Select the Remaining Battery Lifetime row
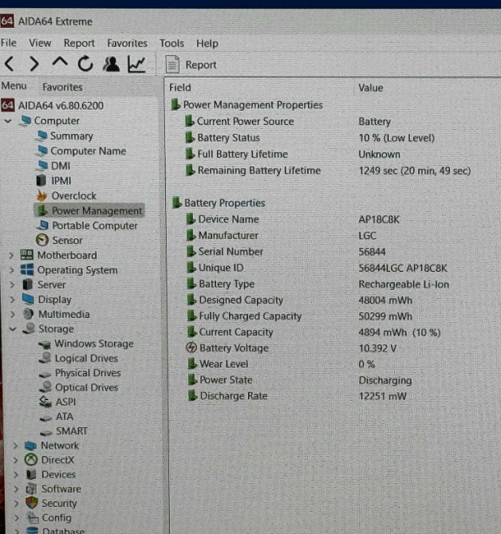 tap(328, 171)
